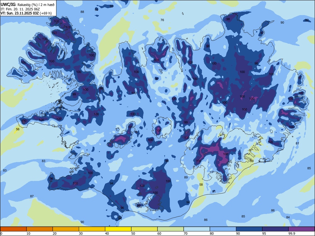This screenshot has height=236, width=315.
Task: Choose the 30–40 golden legend swatch
Action: point(92,229)
